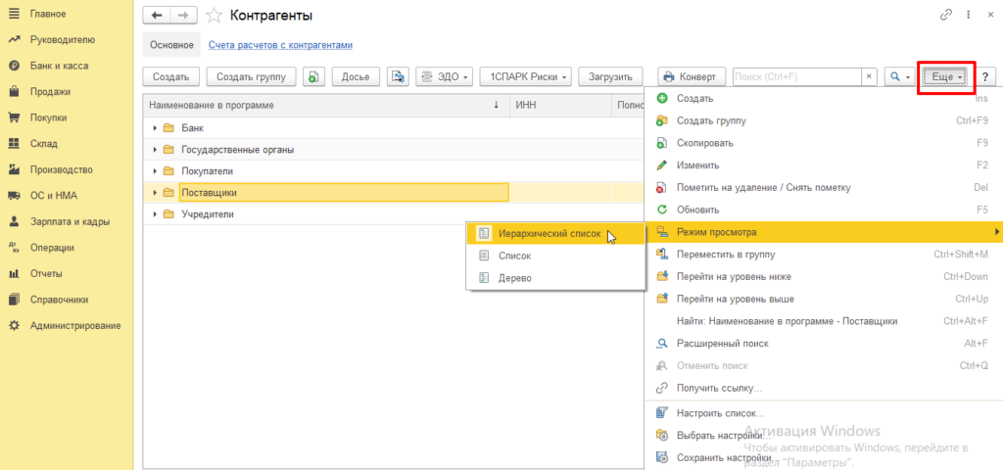Click the favorites star icon beside Контрагенты

214,16
